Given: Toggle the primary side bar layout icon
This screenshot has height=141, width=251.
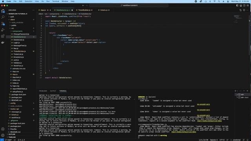Looking at the screenshot, I should (x=237, y=5).
